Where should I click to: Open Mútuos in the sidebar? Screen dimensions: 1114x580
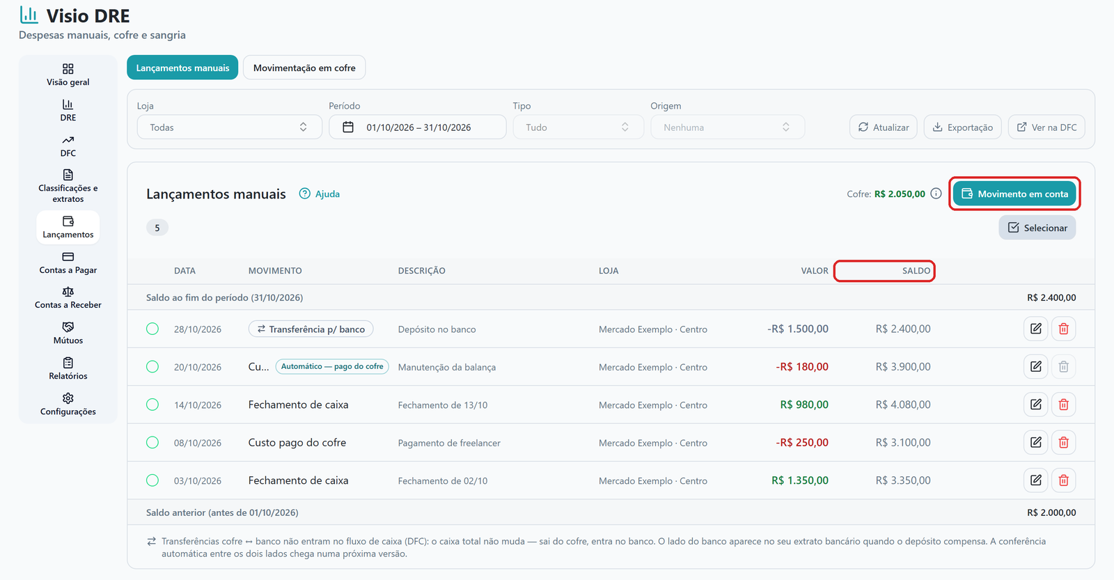coord(68,333)
